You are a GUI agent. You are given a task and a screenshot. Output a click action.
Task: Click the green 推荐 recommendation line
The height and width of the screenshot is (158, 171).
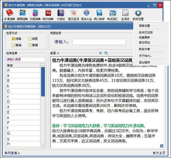(x=99, y=126)
